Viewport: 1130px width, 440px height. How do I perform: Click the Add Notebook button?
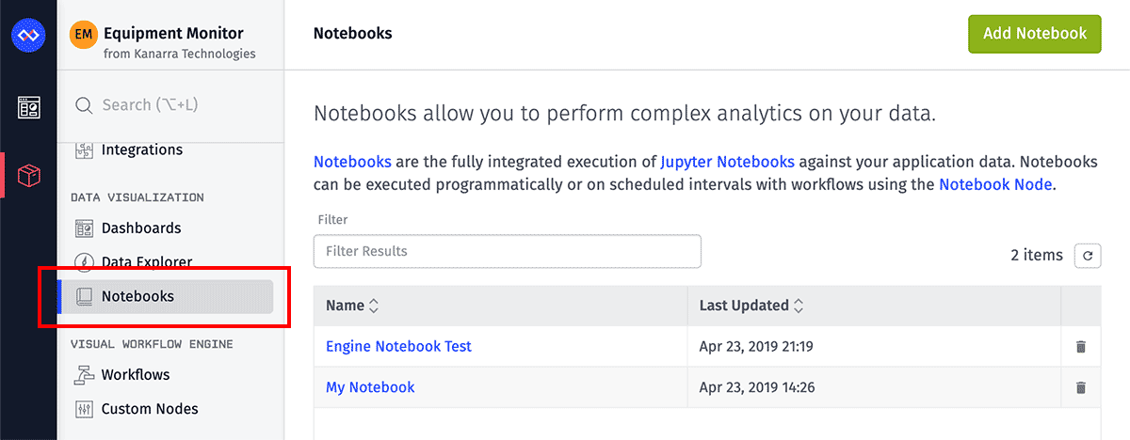pos(1035,33)
